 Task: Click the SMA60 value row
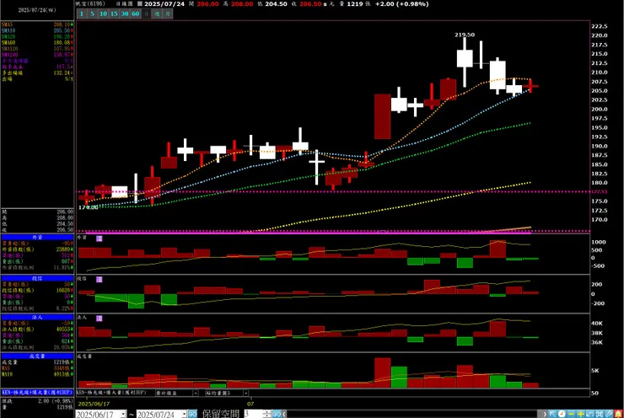pyautogui.click(x=37, y=42)
